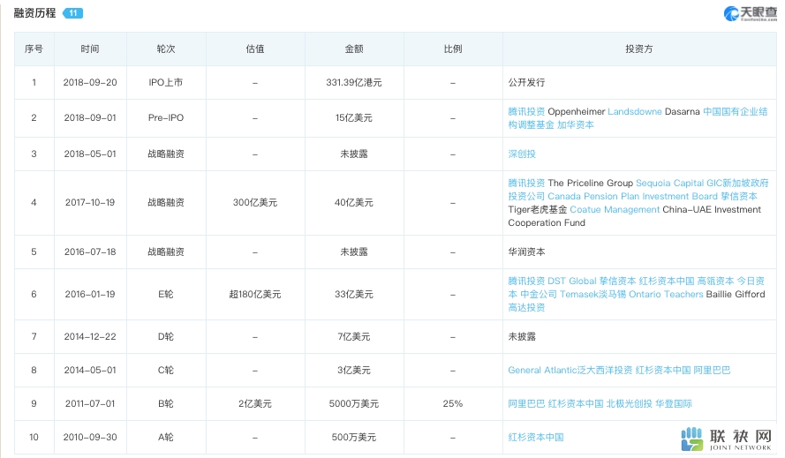Select the date cell 2018-05-01
Image resolution: width=785 pixels, height=458 pixels.
[90, 154]
